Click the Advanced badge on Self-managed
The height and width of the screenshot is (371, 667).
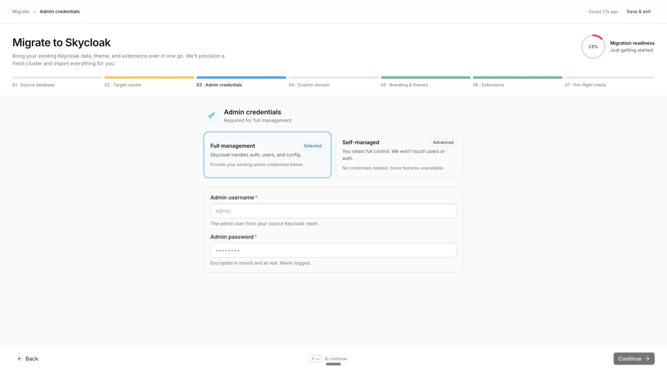pos(443,143)
